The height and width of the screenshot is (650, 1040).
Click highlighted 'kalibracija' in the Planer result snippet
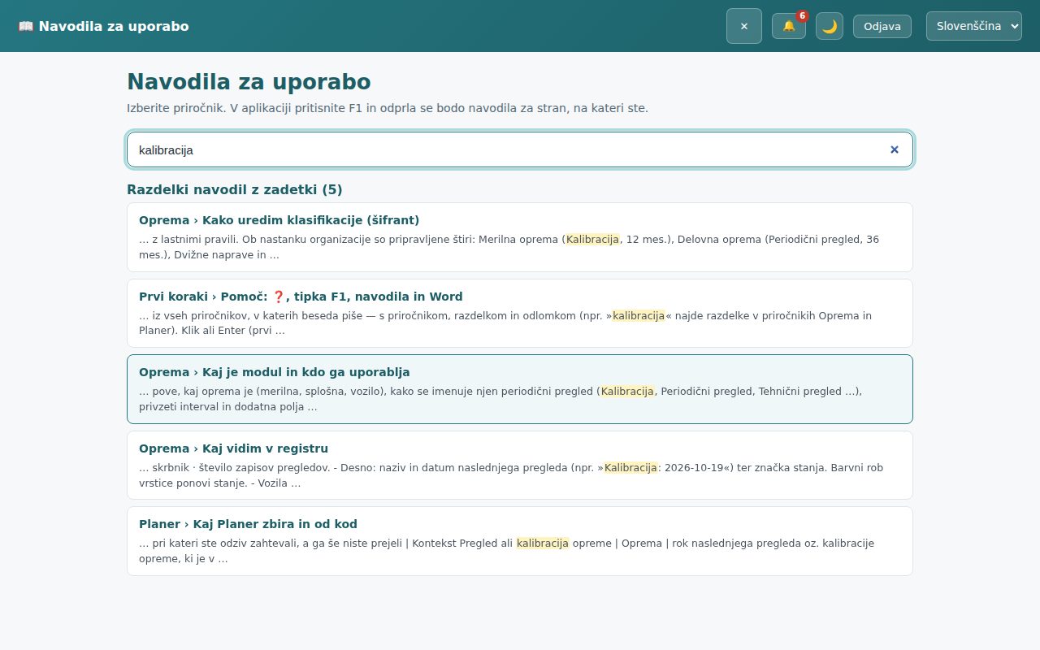[x=543, y=544]
